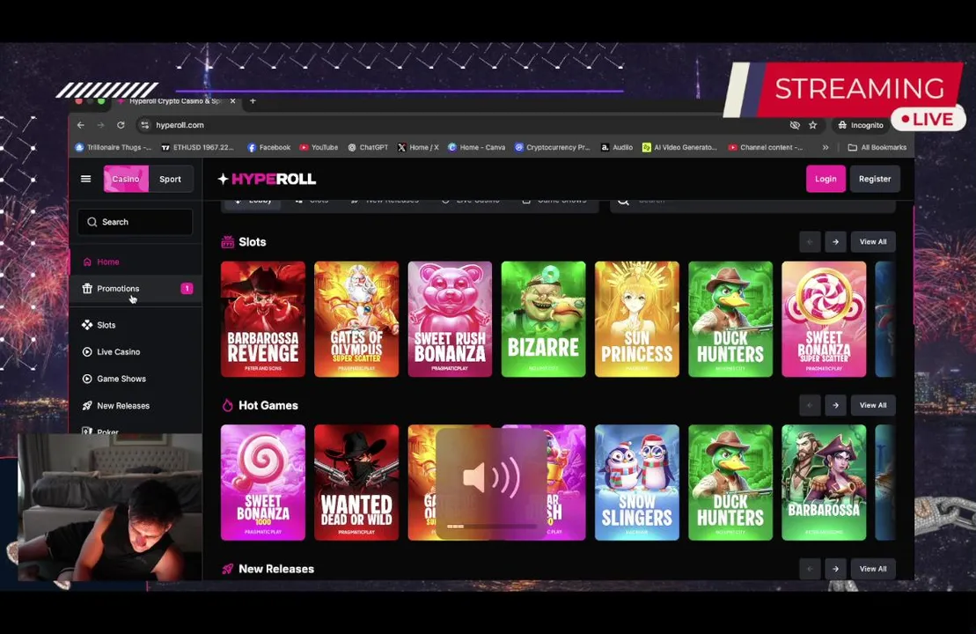This screenshot has height=634, width=976.
Task: Open Snow Slingers game
Action: click(637, 483)
